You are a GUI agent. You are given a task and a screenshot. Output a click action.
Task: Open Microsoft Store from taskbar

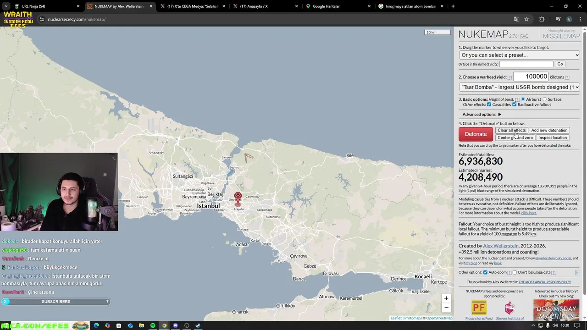point(119,325)
